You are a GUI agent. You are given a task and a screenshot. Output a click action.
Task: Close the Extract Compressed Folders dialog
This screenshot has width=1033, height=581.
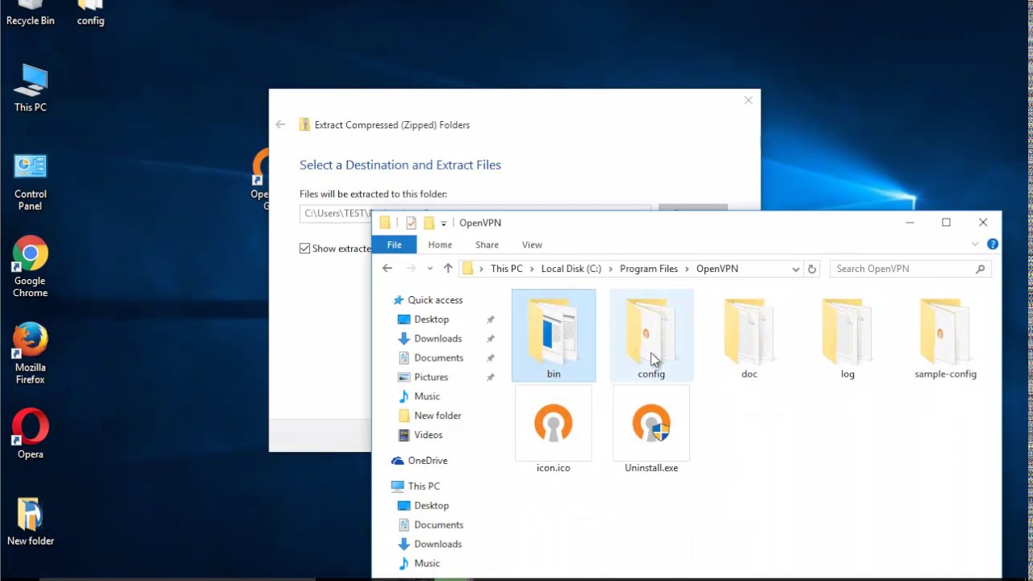[x=748, y=100]
